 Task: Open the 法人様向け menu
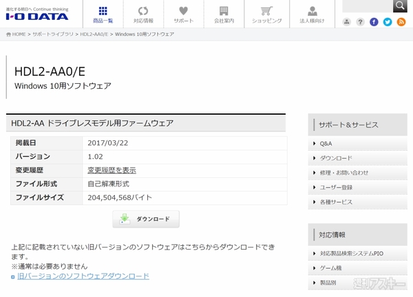click(x=312, y=14)
